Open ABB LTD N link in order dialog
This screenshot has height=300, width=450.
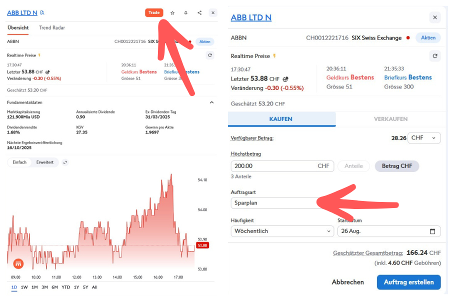pos(251,17)
